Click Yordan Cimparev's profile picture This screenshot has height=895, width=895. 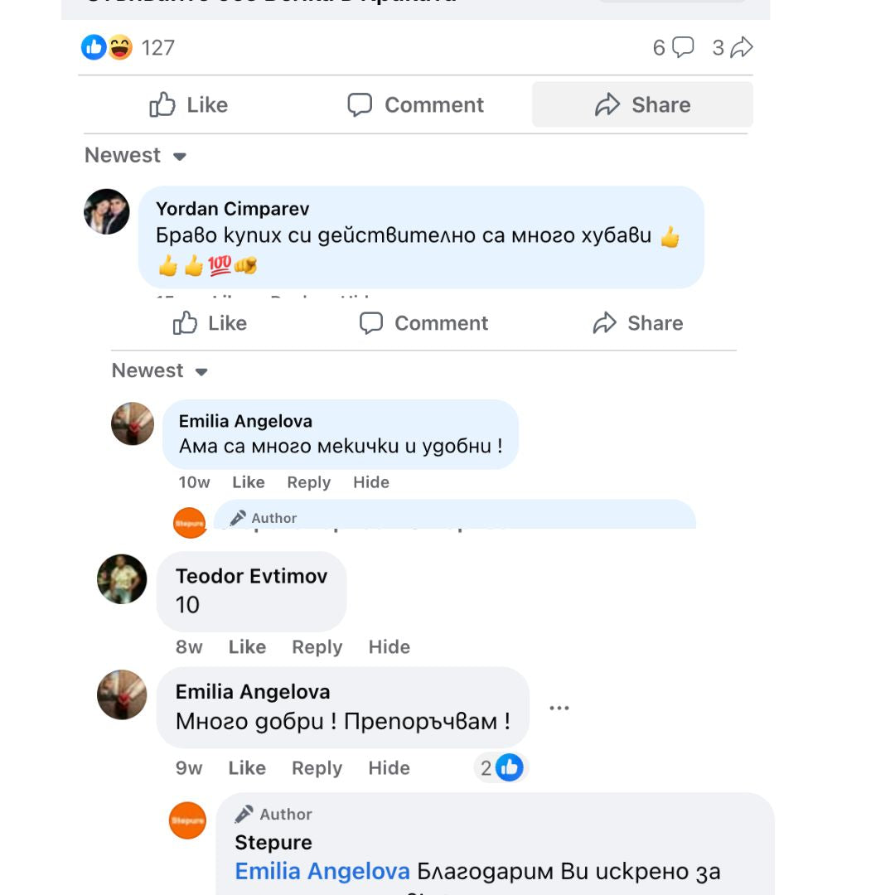(x=106, y=212)
